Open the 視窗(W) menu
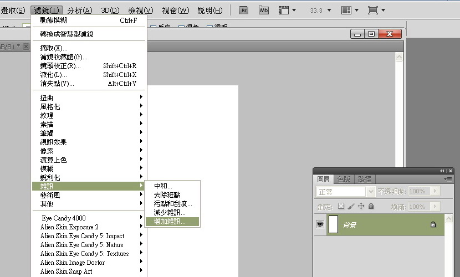Image resolution: width=460 pixels, height=277 pixels. 176,11
